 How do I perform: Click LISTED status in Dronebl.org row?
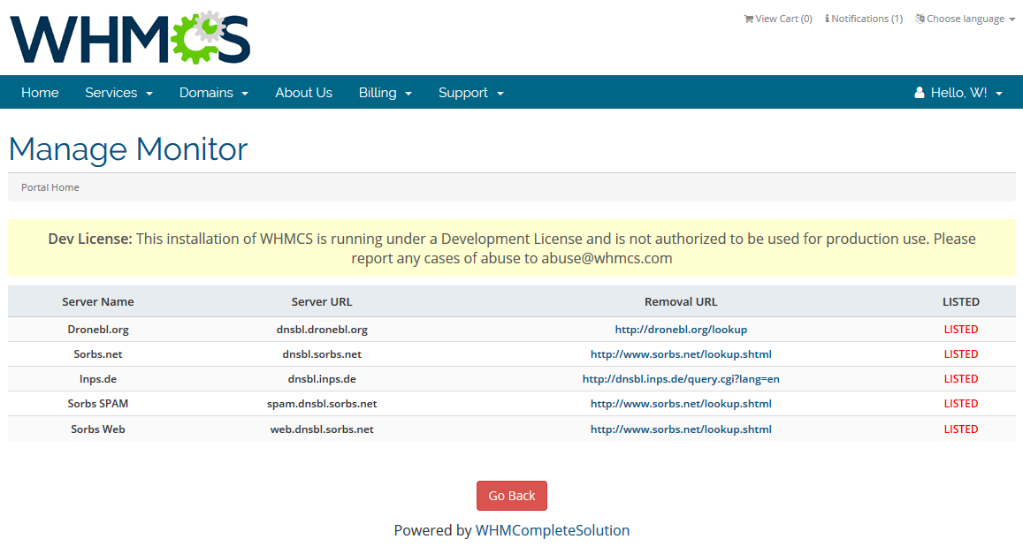click(x=961, y=330)
